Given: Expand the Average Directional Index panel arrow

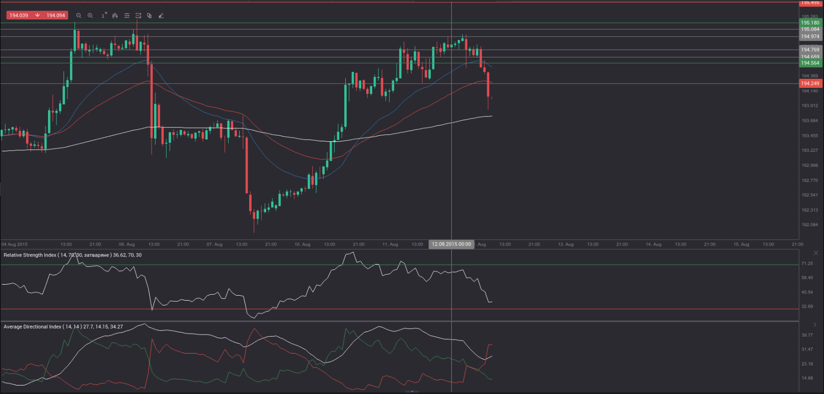Looking at the screenshot, I should [x=815, y=325].
